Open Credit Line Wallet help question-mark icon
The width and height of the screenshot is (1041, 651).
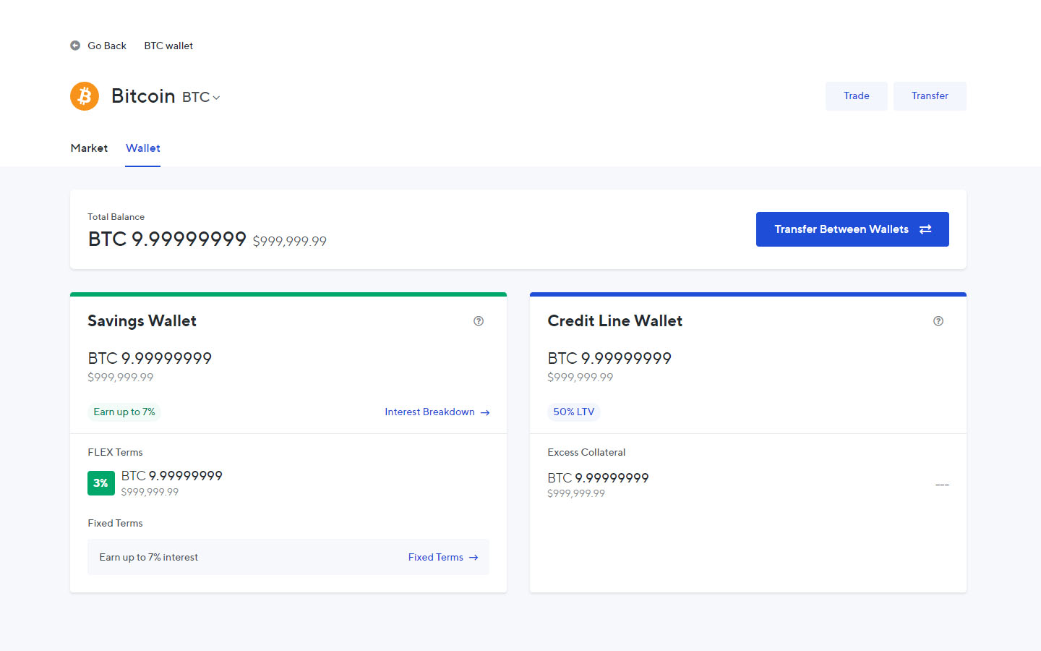(x=938, y=321)
